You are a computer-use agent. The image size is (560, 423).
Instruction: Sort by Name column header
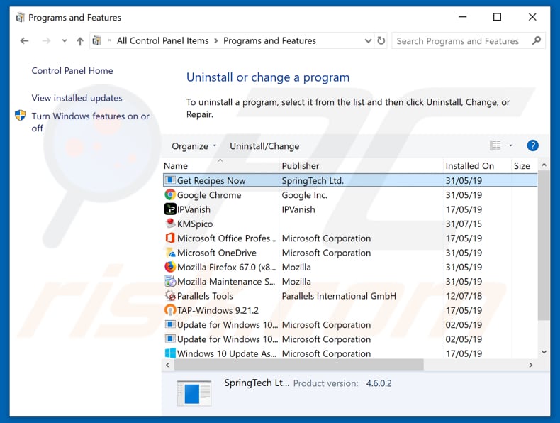[220, 166]
